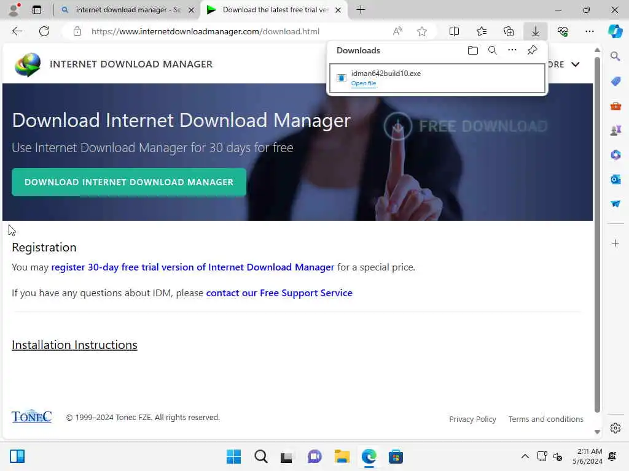Open sidebar Shopping tag icon
This screenshot has width=629, height=471.
point(615,82)
